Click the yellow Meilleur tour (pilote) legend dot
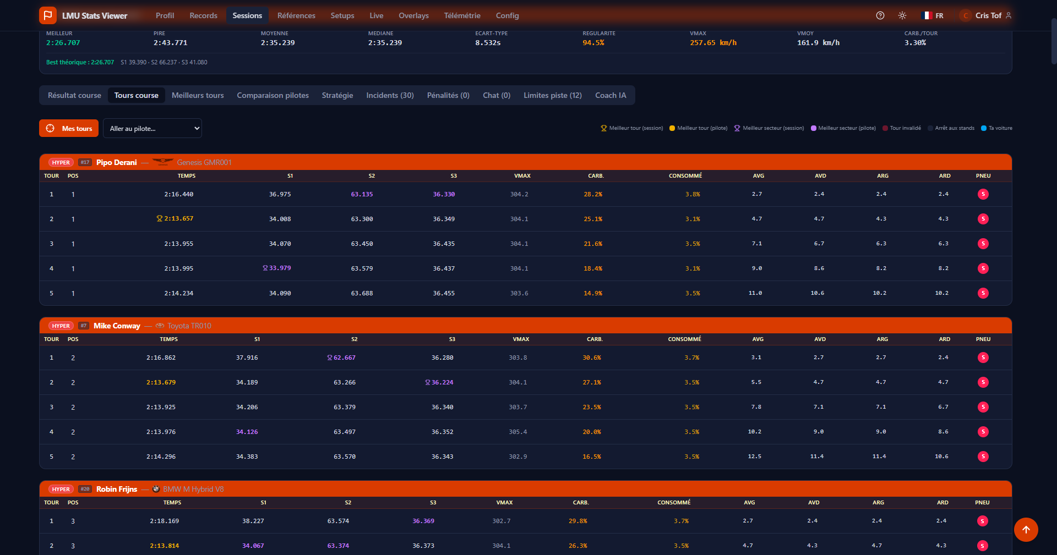The height and width of the screenshot is (555, 1057). coord(672,128)
